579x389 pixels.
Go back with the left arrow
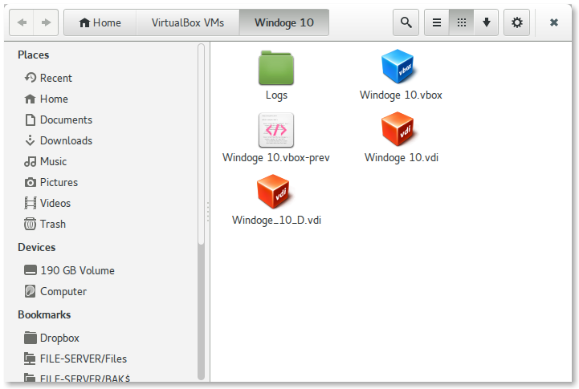22,22
